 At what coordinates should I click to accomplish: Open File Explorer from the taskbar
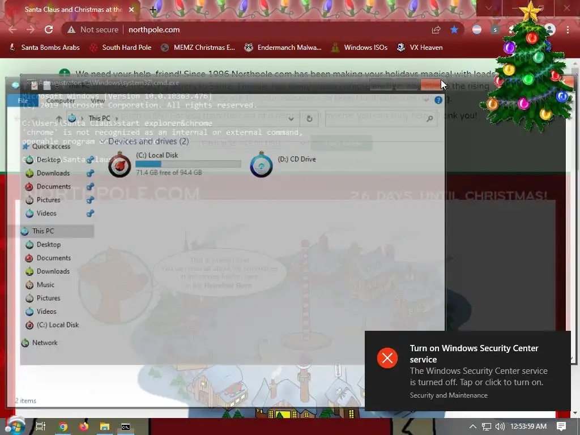(x=105, y=427)
